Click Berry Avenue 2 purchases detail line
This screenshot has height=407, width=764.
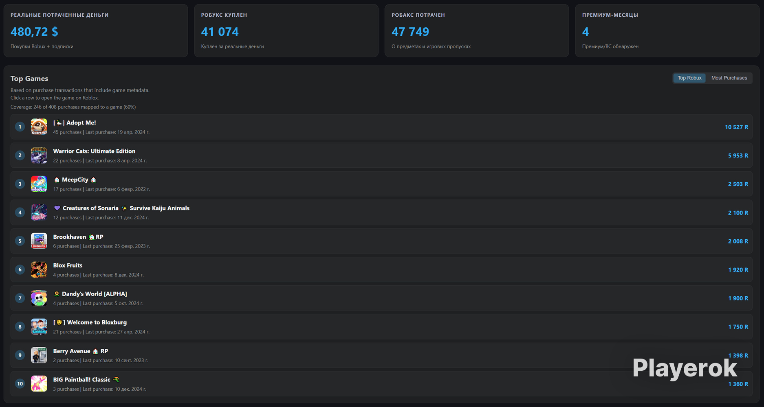point(101,360)
